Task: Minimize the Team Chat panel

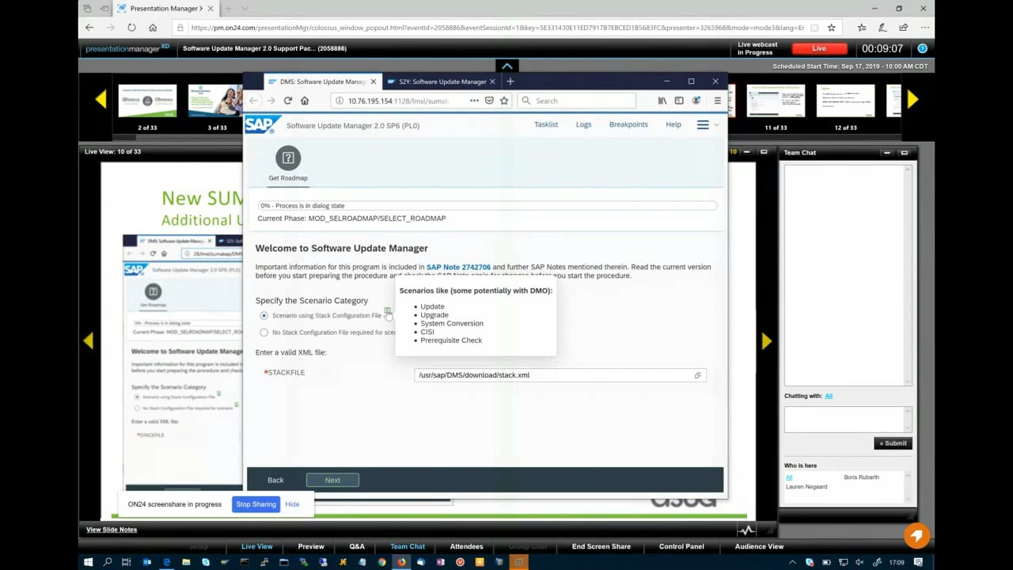Action: [x=886, y=152]
